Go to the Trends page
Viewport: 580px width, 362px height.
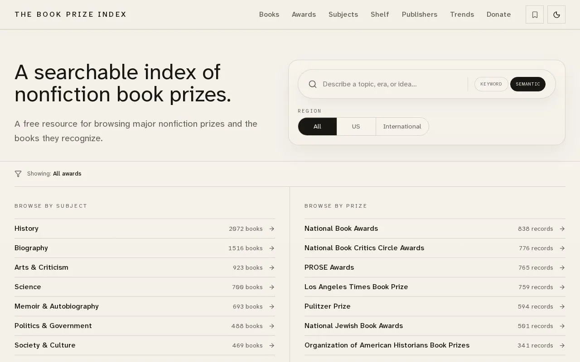pos(462,14)
